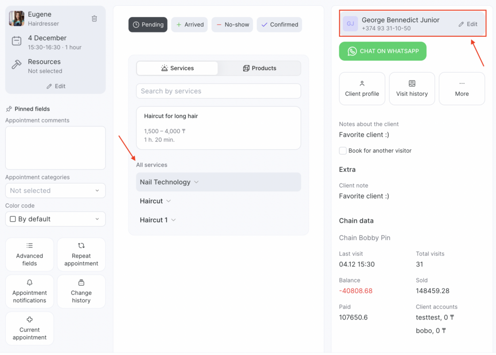Image resolution: width=496 pixels, height=355 pixels.
Task: Click Repeat appointment tile
Action: 81,254
